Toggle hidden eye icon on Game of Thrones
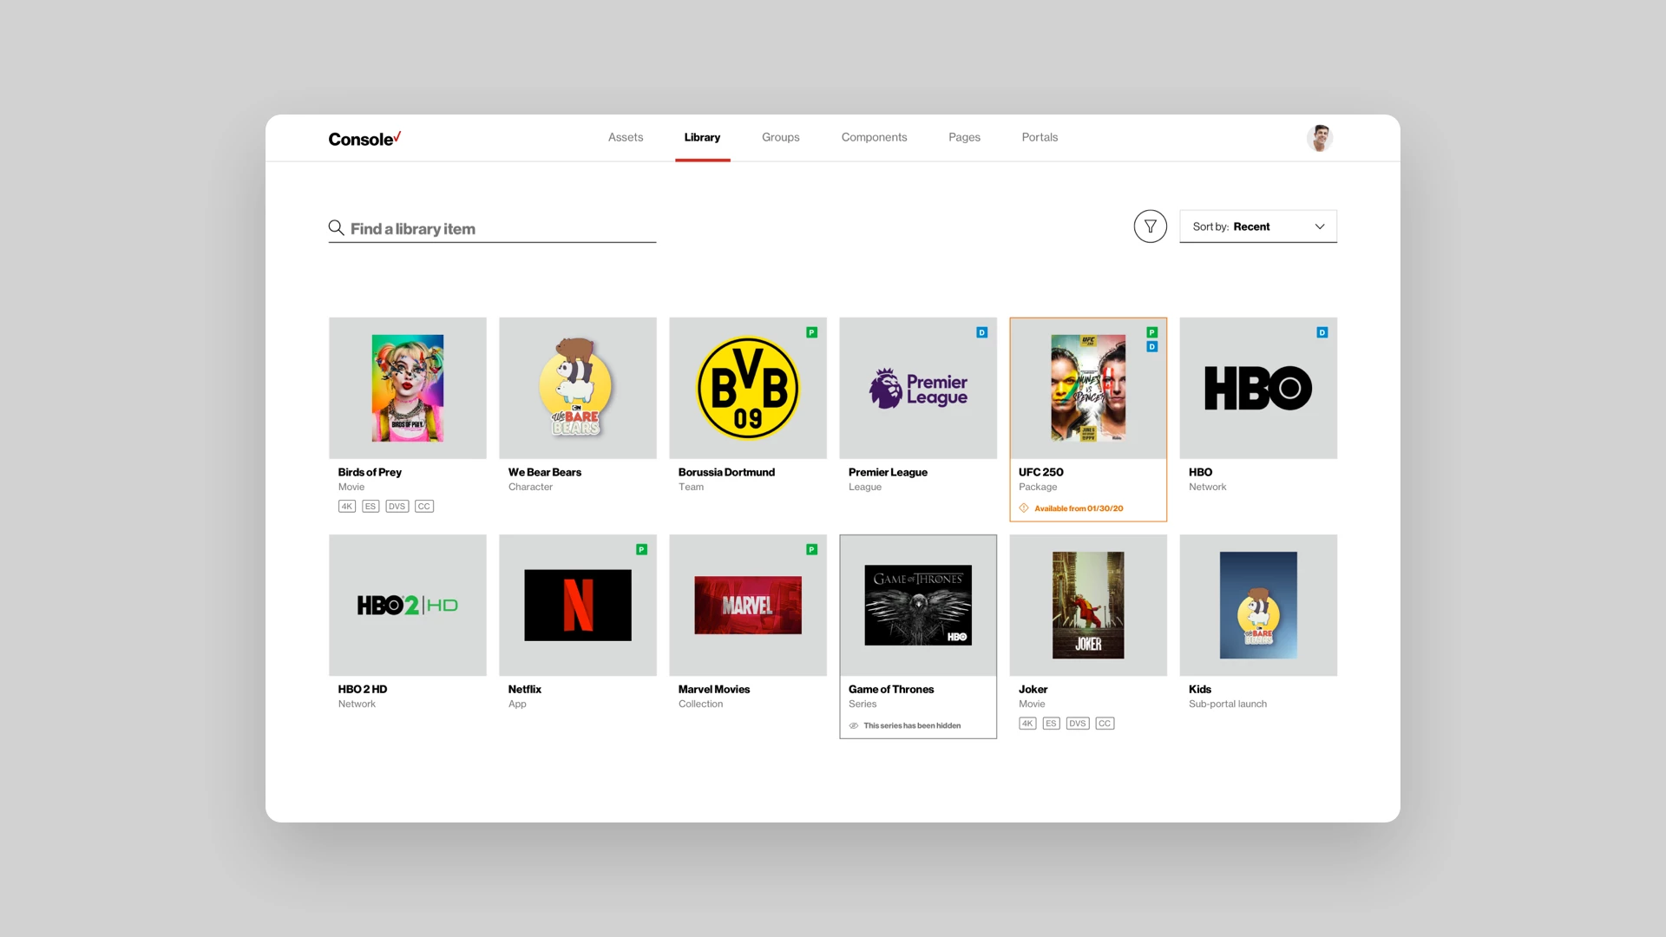 [x=854, y=725]
